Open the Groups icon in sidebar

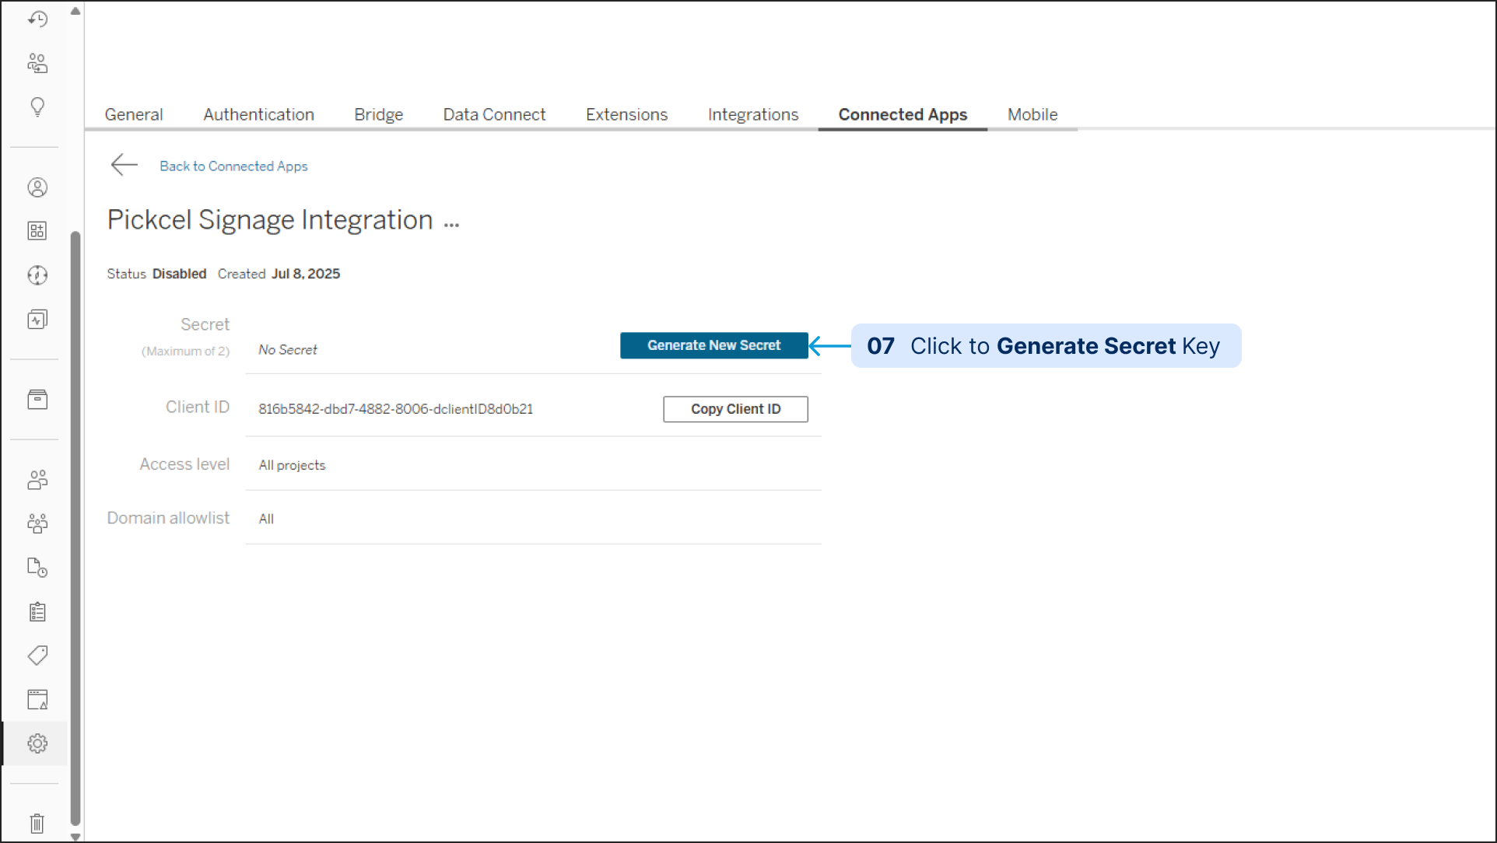pos(37,523)
